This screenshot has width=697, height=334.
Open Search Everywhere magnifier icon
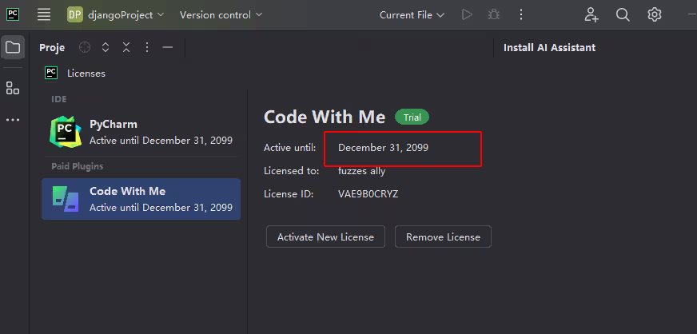coord(623,14)
